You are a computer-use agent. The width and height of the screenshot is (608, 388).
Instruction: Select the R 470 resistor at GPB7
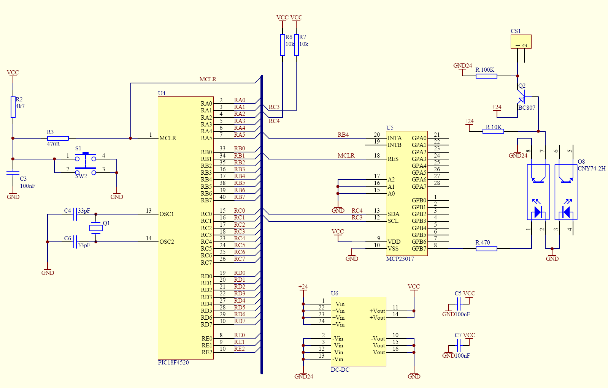click(486, 249)
